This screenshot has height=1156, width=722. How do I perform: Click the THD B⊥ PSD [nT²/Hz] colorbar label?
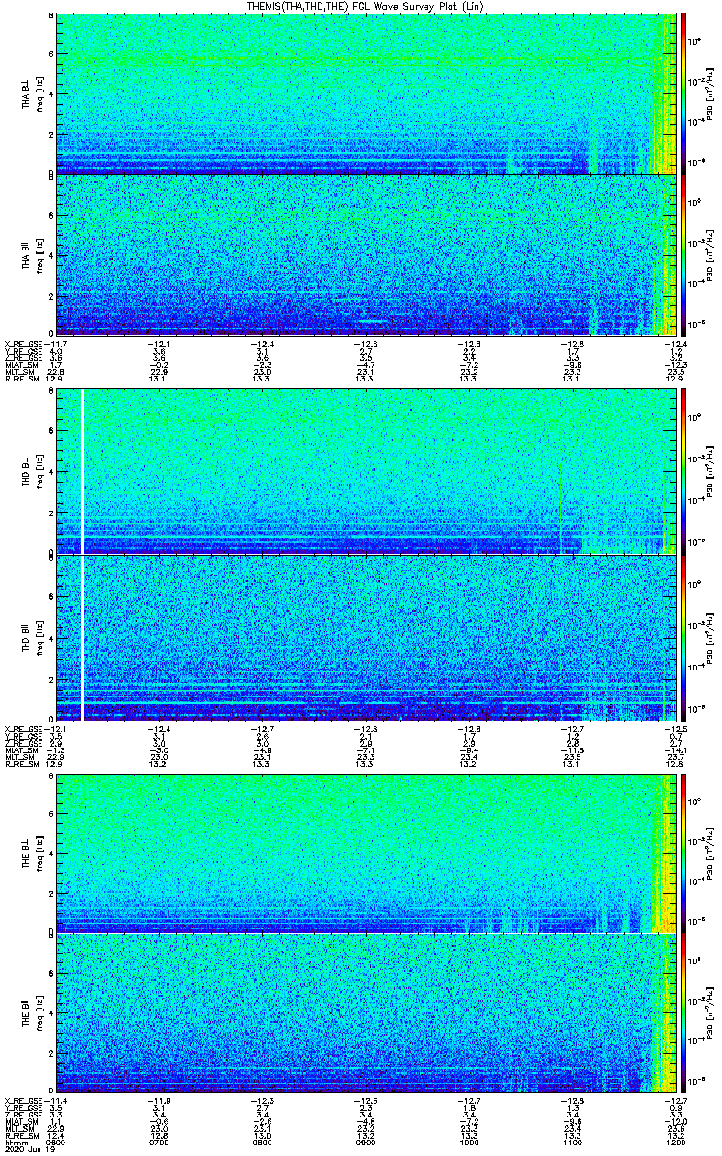coord(710,471)
